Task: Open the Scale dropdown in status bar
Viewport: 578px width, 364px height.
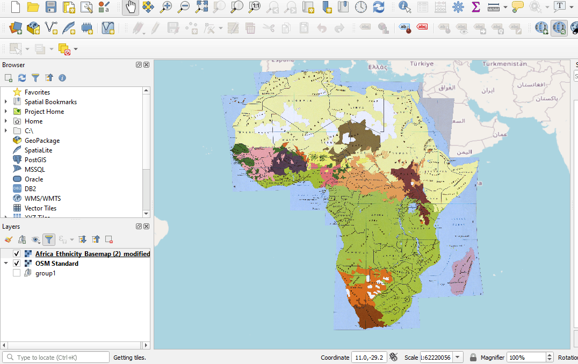Action: tap(458, 358)
